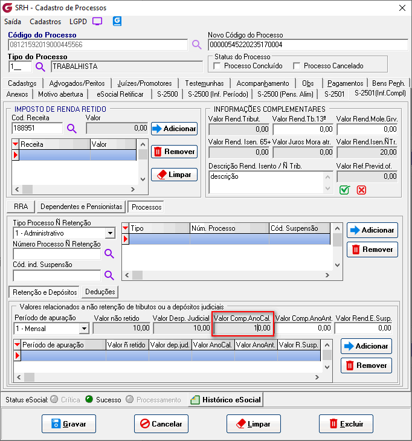Click Histórico eSocial button
The image size is (412, 441).
226,400
